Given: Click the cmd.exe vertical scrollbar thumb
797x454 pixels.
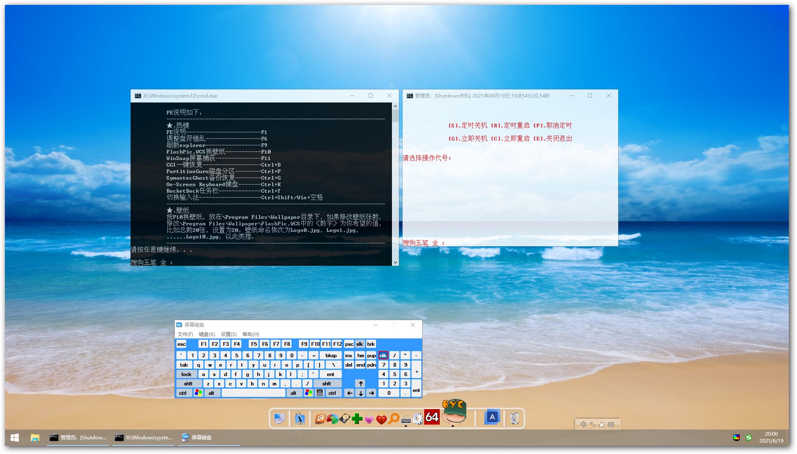Looking at the screenshot, I should (x=395, y=116).
